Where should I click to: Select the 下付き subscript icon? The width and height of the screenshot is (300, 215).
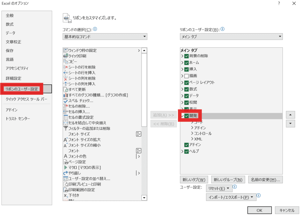tap(66, 195)
